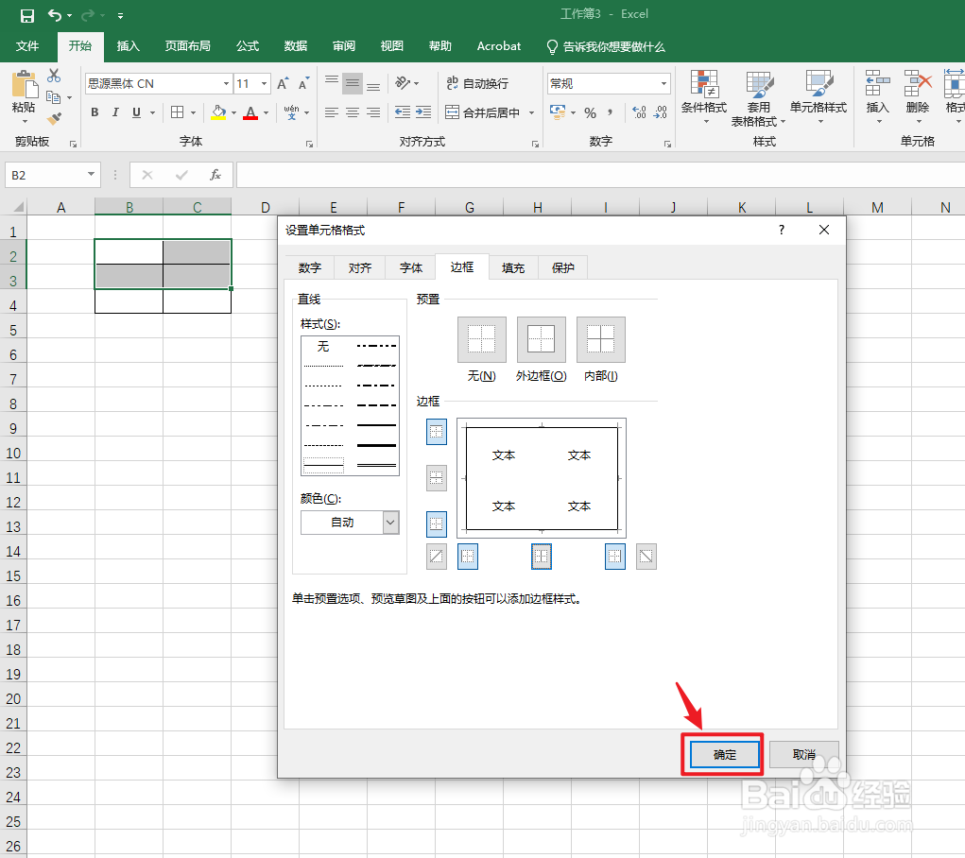Viewport: 965px width, 858px height.
Task: Click the Middle Align icon
Action: tap(353, 83)
